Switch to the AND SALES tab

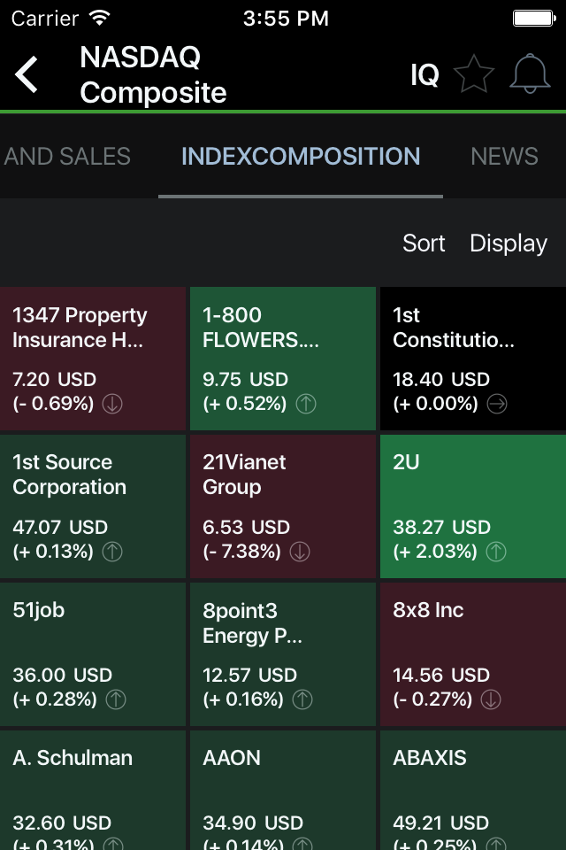66,156
